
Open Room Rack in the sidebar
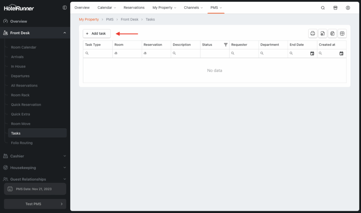tap(20, 95)
